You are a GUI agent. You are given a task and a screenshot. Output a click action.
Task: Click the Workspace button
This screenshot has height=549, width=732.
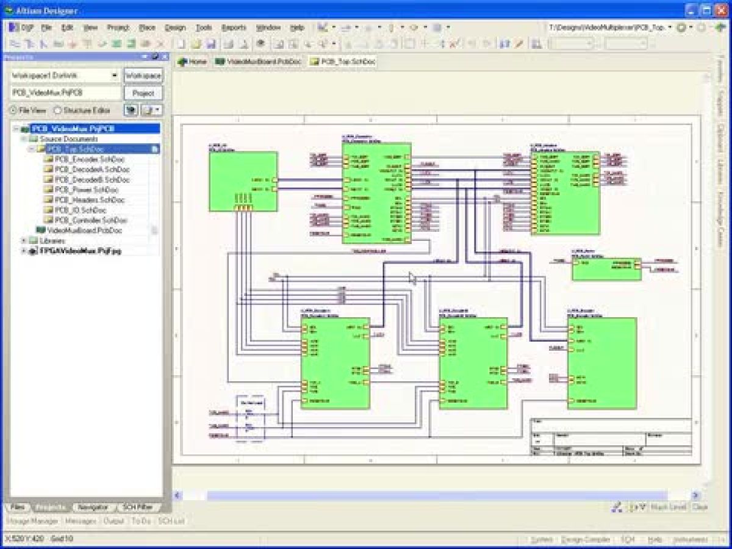[145, 74]
